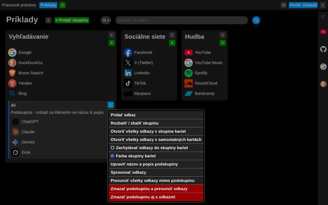Open the Brave Search link icon
This screenshot has height=205, width=328.
click(12, 73)
